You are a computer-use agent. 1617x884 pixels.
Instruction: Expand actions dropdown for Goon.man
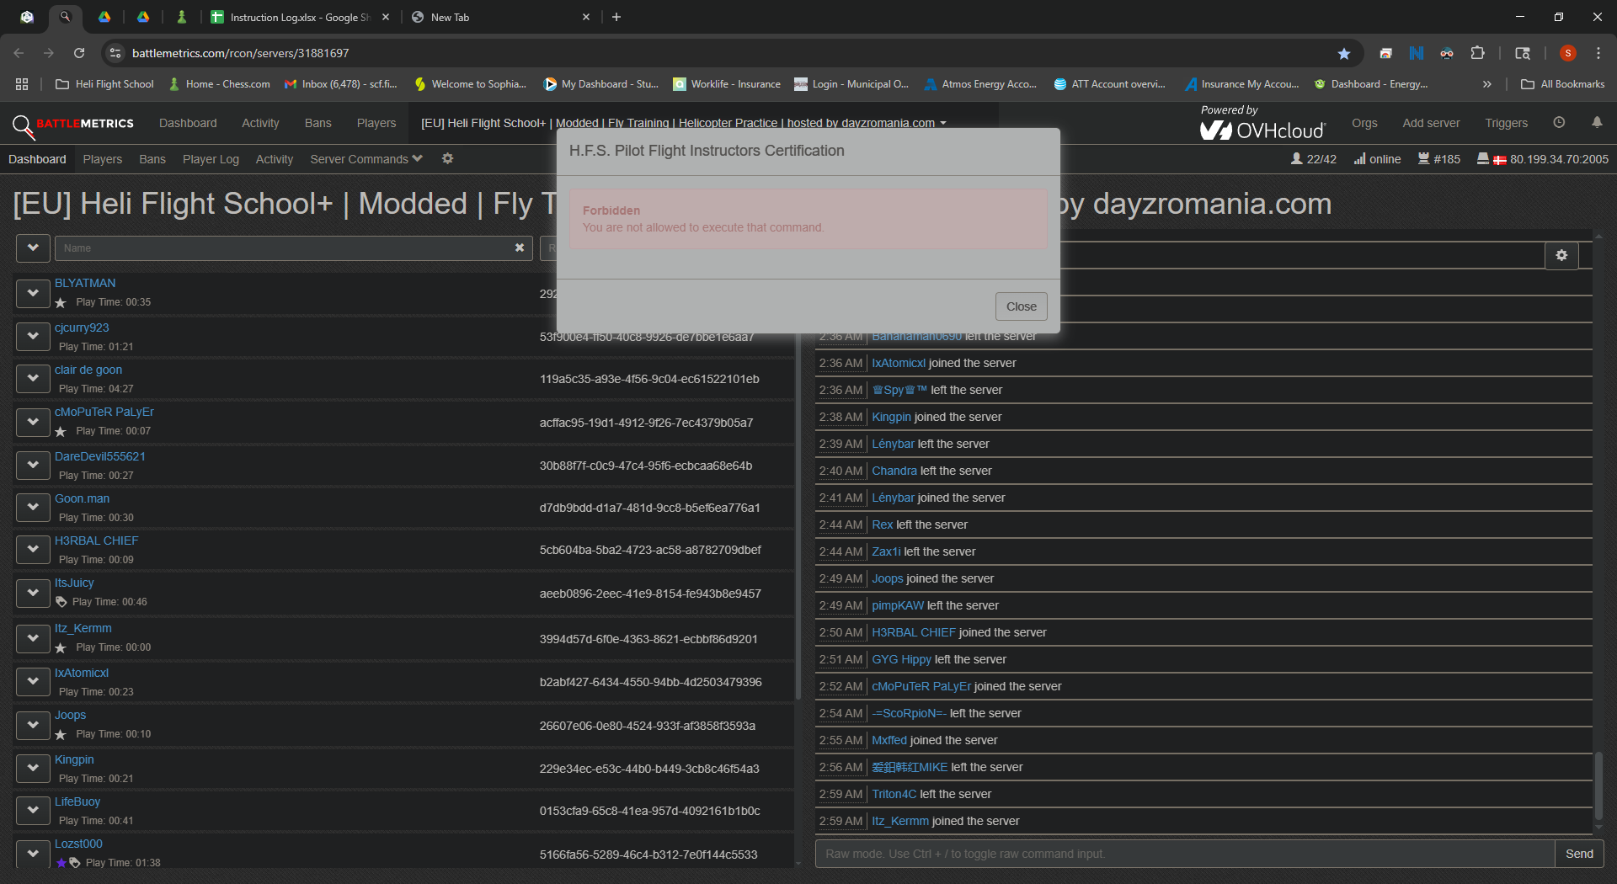pyautogui.click(x=33, y=507)
